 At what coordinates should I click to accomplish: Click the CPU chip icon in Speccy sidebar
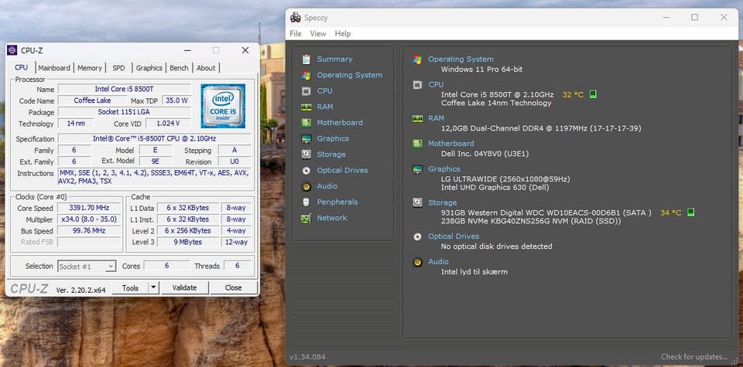306,91
